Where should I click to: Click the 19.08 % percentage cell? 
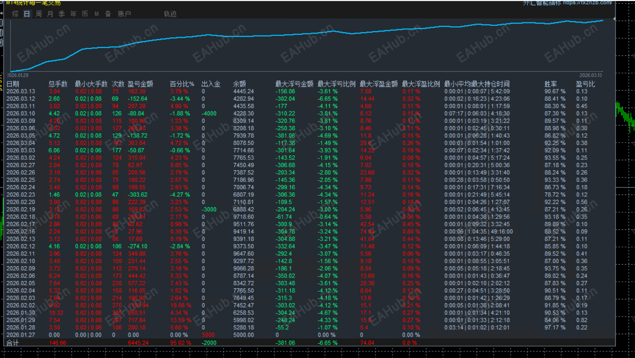click(181, 305)
